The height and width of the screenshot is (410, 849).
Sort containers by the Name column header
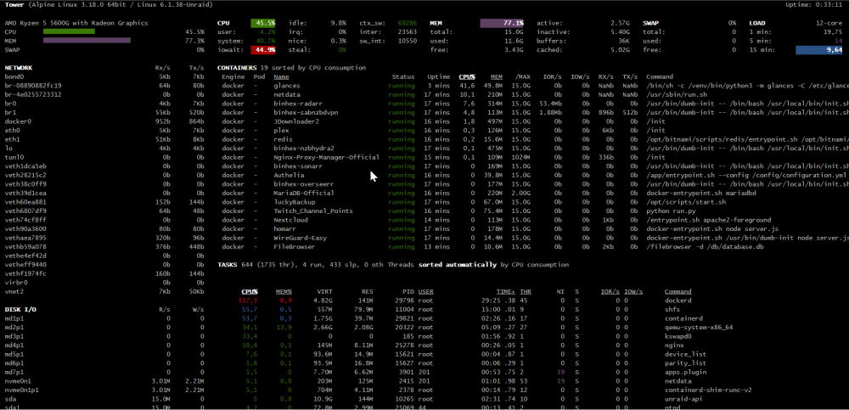(282, 77)
